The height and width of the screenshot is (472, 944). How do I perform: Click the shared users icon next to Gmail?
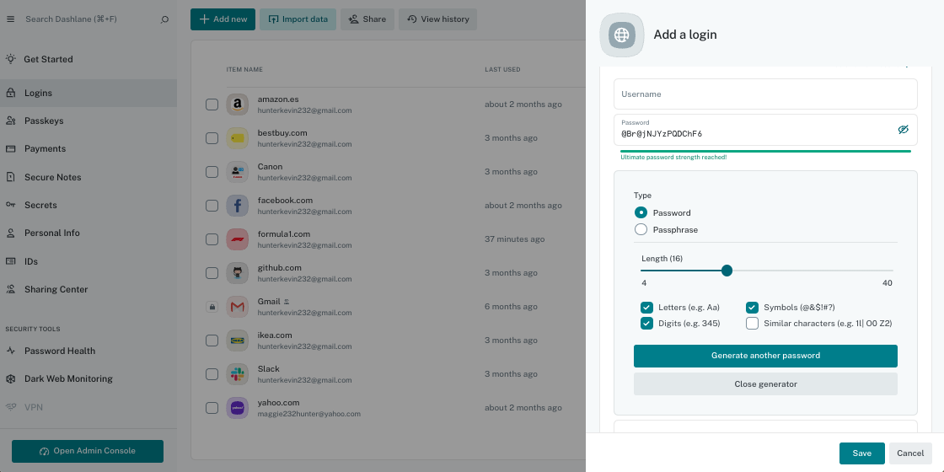(287, 301)
